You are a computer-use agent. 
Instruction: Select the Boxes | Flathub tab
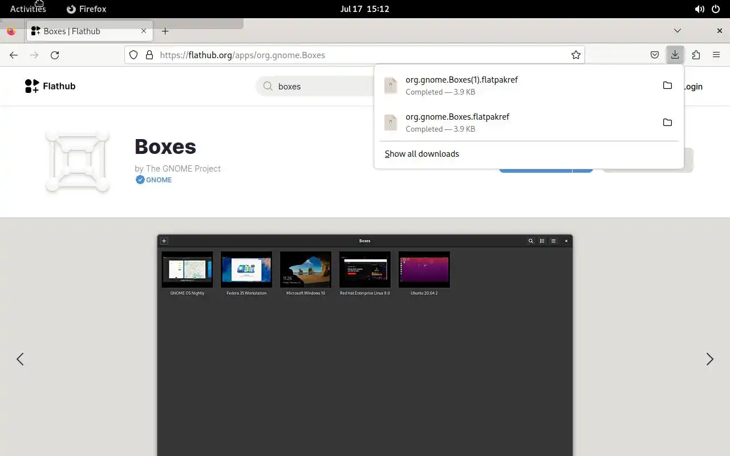(x=90, y=31)
